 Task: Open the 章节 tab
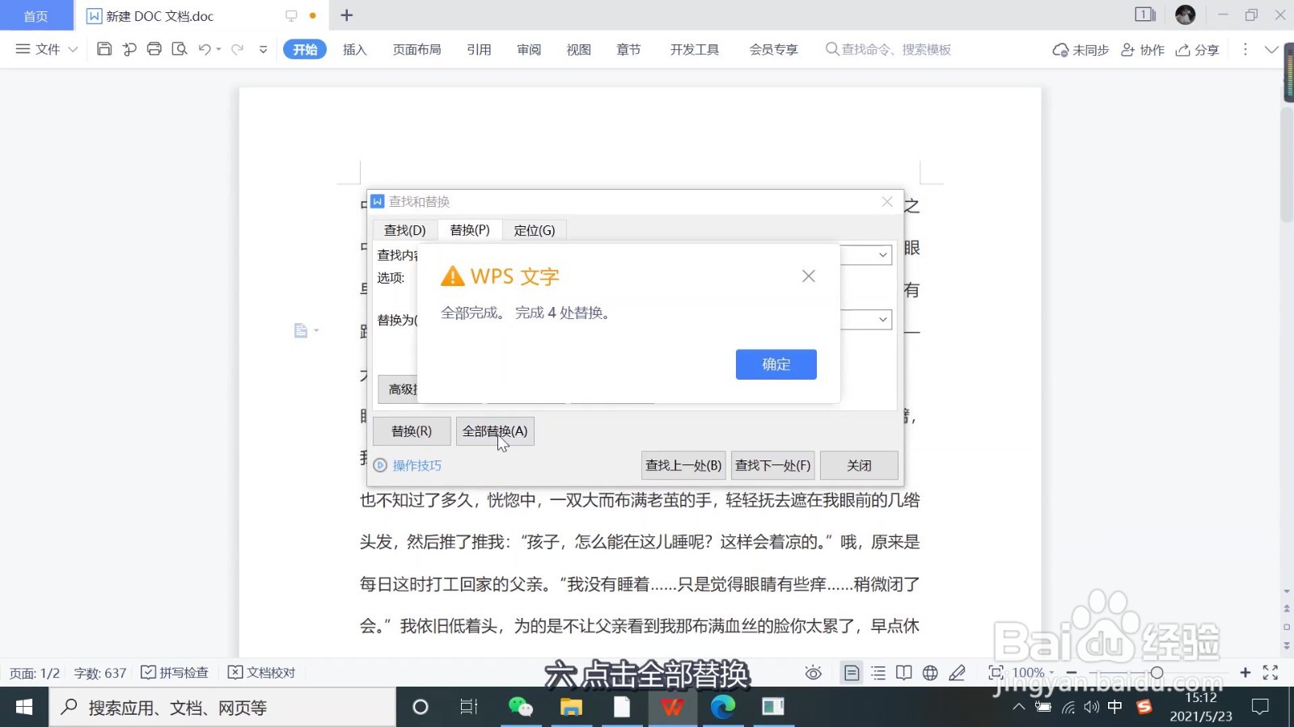pyautogui.click(x=628, y=49)
